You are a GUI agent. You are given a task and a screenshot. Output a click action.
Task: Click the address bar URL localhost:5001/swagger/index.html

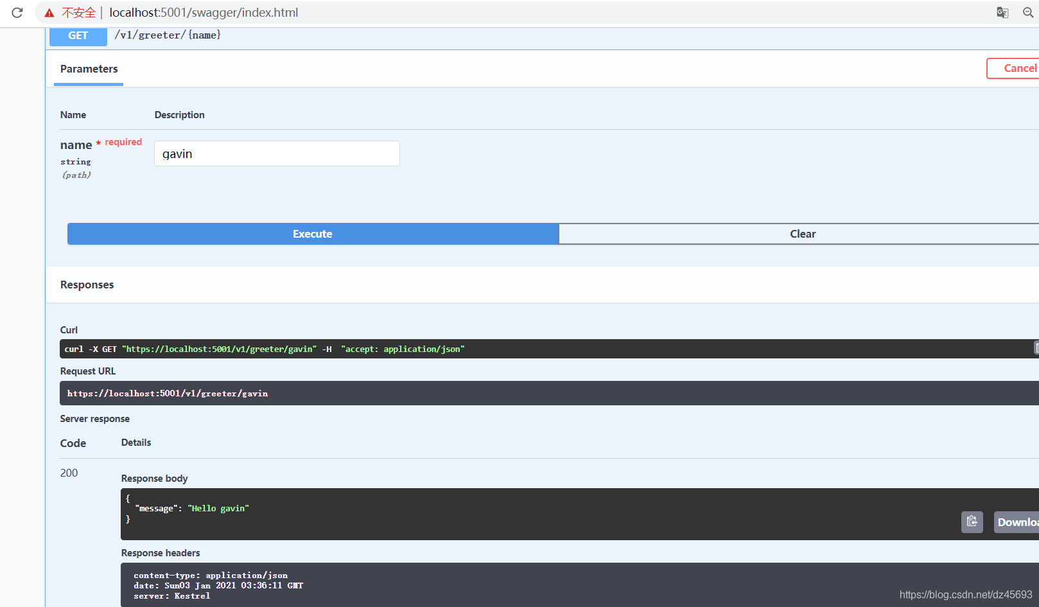[x=204, y=13]
